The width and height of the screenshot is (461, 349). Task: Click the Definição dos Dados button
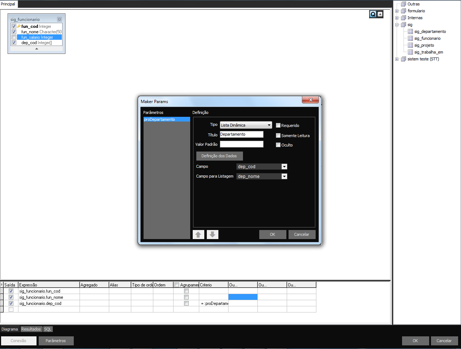(x=219, y=156)
